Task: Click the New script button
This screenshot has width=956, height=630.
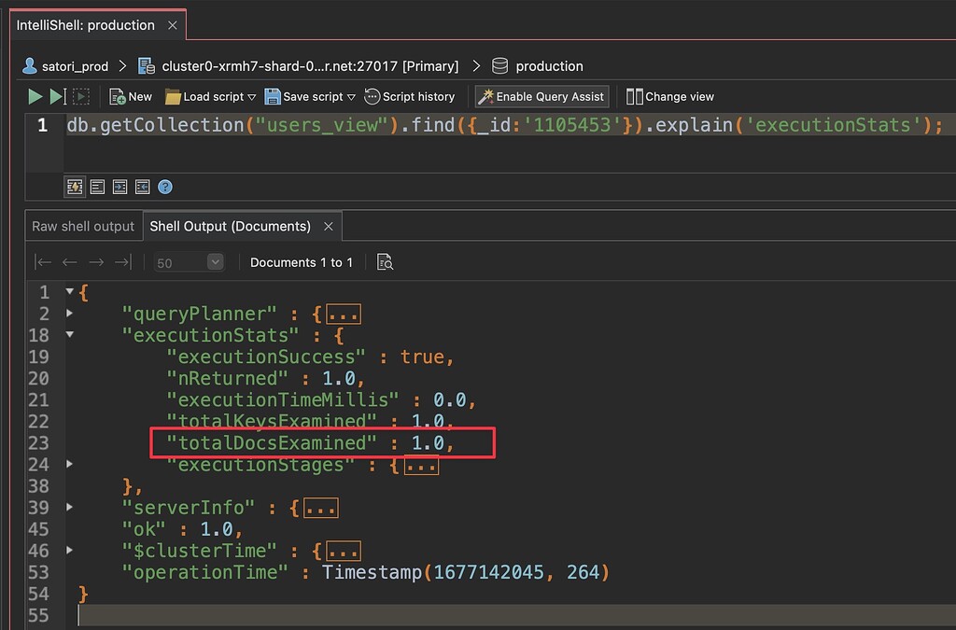Action: pyautogui.click(x=131, y=96)
